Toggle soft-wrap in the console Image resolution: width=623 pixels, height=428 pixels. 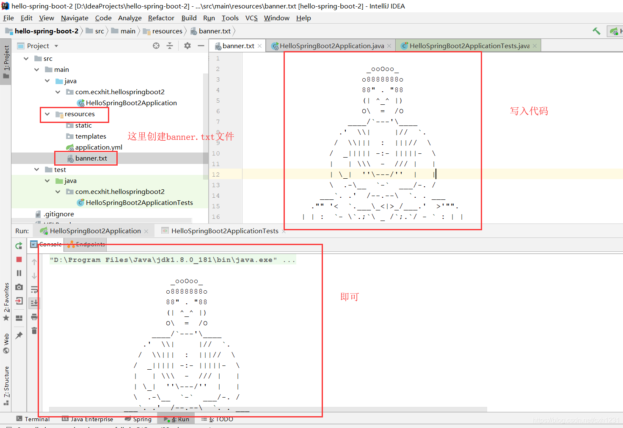click(x=34, y=289)
